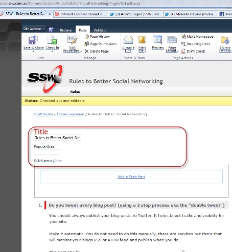Click Make Homepage in Page Actions
Screen dimensions: 232x252
pos(197,37)
